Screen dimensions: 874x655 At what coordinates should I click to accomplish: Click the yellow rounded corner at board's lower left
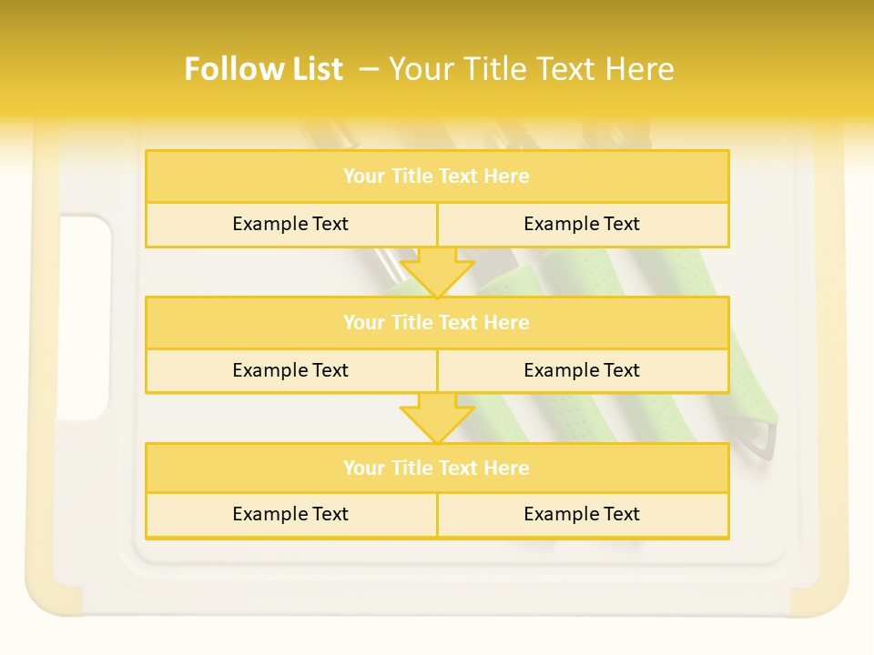(x=53, y=596)
